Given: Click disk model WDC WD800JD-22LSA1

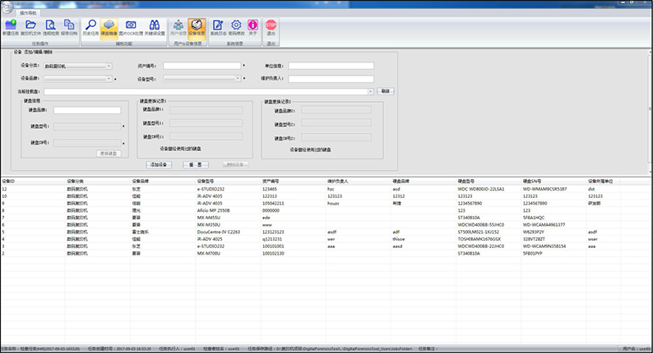Looking at the screenshot, I should pos(480,189).
